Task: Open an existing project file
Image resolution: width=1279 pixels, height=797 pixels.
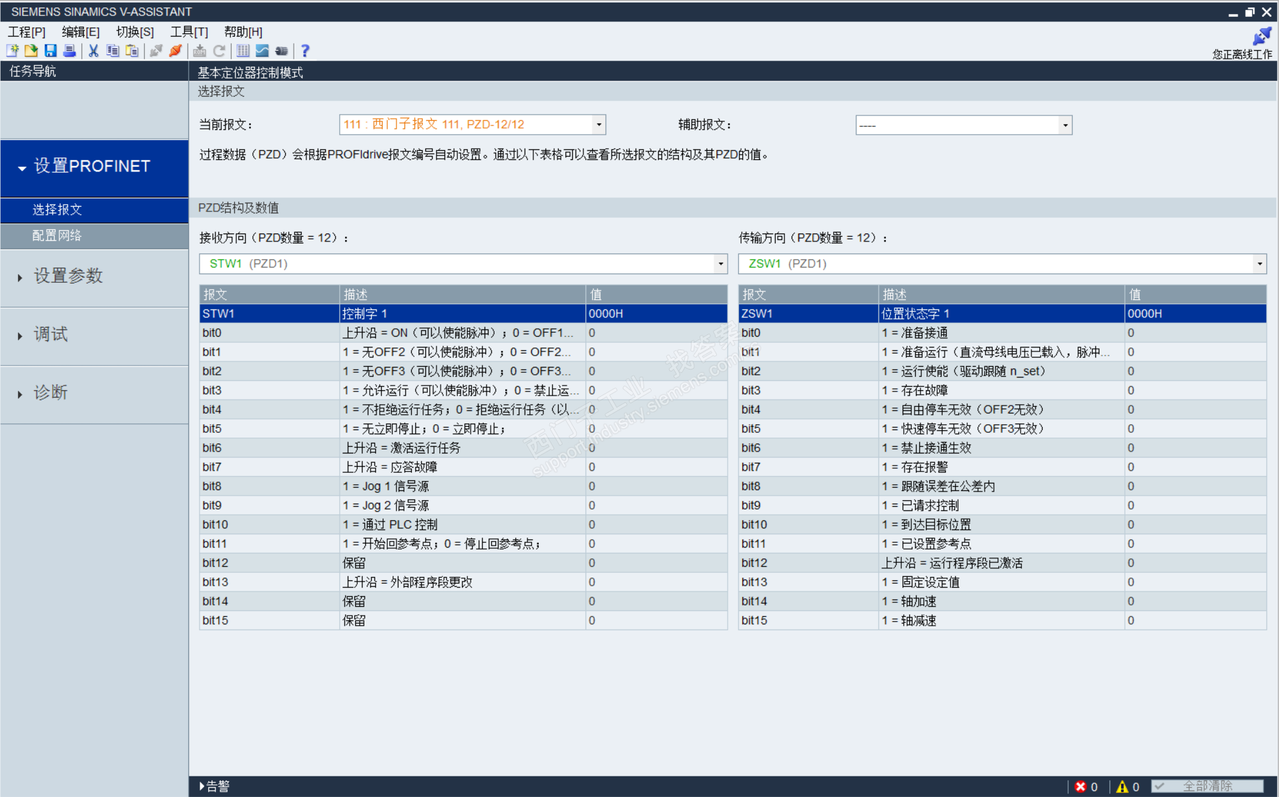Action: [x=31, y=51]
